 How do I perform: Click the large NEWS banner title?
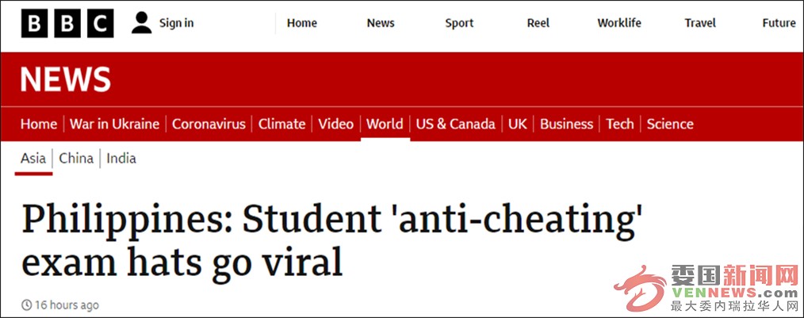66,79
